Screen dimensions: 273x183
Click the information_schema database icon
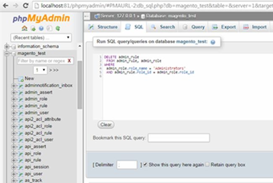(x=14, y=46)
